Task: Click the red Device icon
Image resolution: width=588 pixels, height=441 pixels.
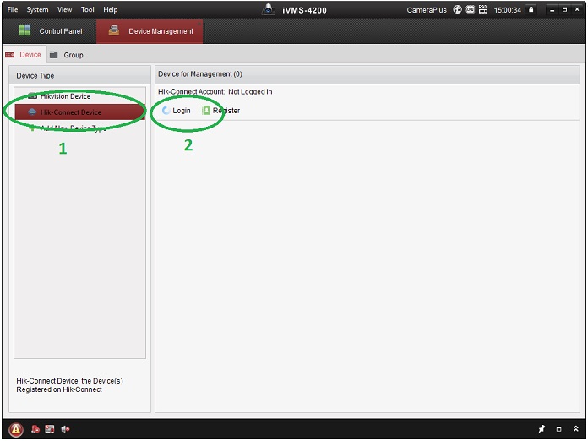Action: tap(10, 55)
